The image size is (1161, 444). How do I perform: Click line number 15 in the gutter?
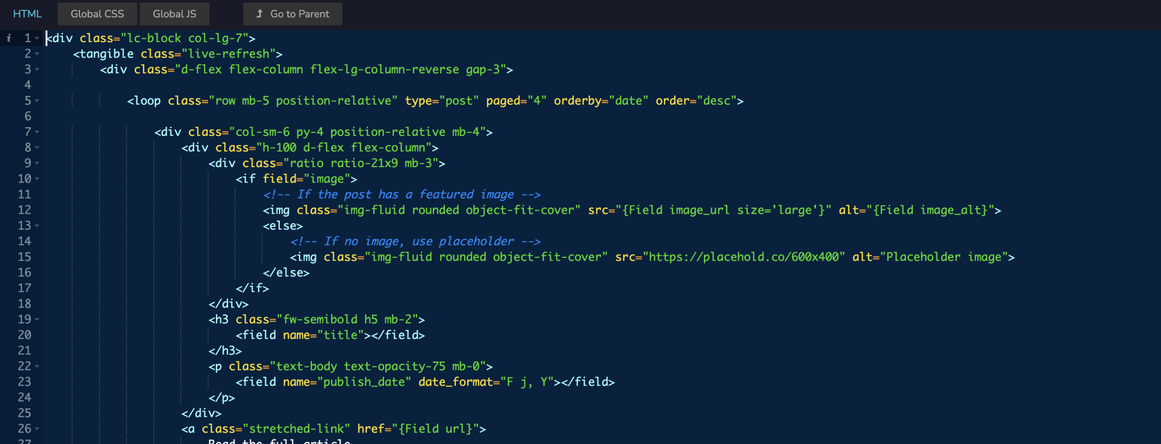point(24,257)
